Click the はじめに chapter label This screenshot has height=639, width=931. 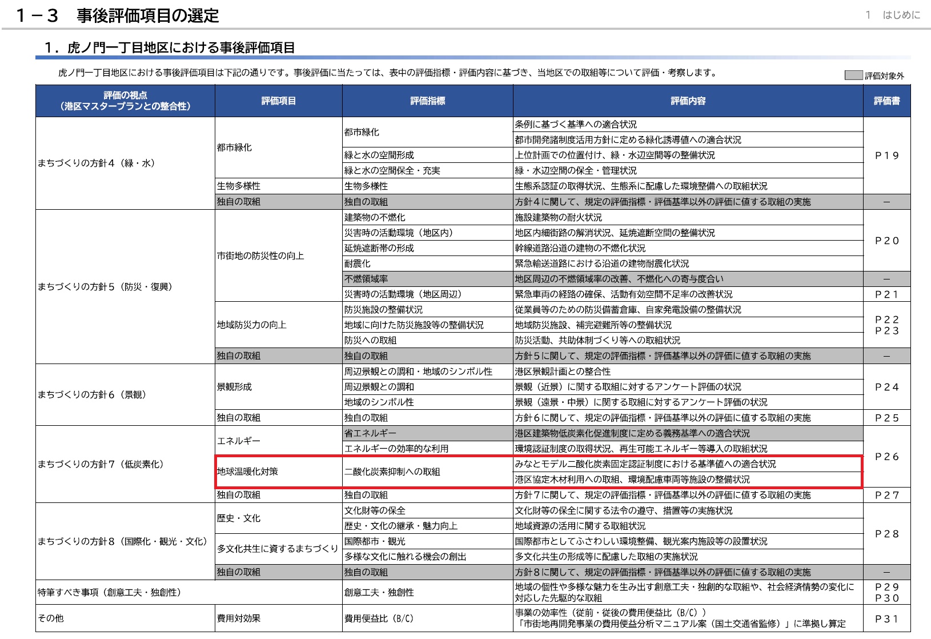point(901,15)
